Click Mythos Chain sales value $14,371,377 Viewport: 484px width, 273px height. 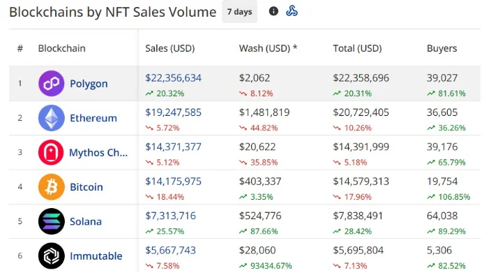coord(174,147)
